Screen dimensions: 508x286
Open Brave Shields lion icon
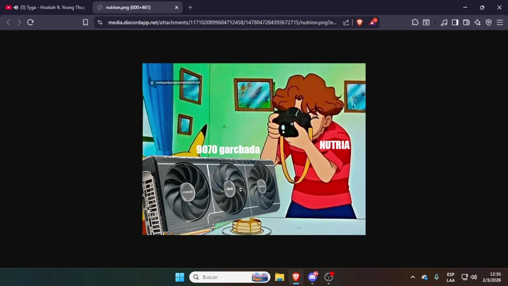click(360, 23)
